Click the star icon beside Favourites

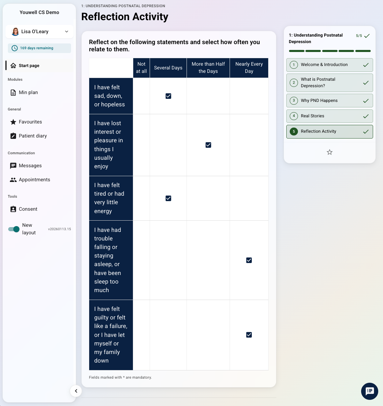pyautogui.click(x=13, y=122)
